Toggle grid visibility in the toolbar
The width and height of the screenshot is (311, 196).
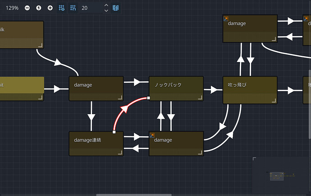pyautogui.click(x=62, y=8)
